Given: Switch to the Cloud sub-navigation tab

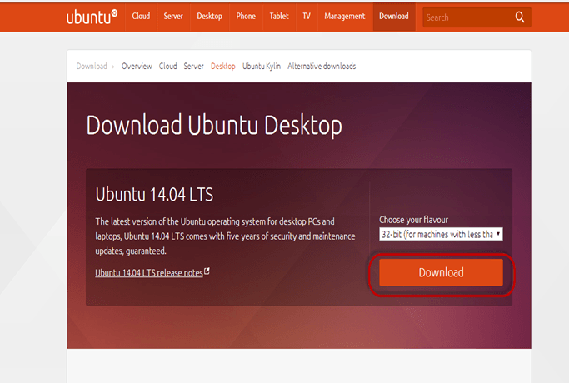Looking at the screenshot, I should [x=167, y=67].
